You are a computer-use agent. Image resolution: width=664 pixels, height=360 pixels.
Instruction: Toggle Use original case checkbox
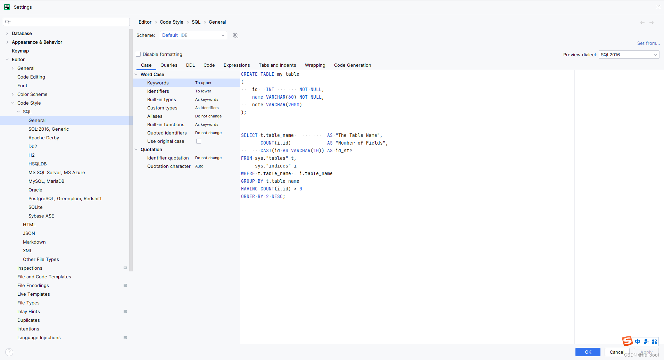(199, 141)
